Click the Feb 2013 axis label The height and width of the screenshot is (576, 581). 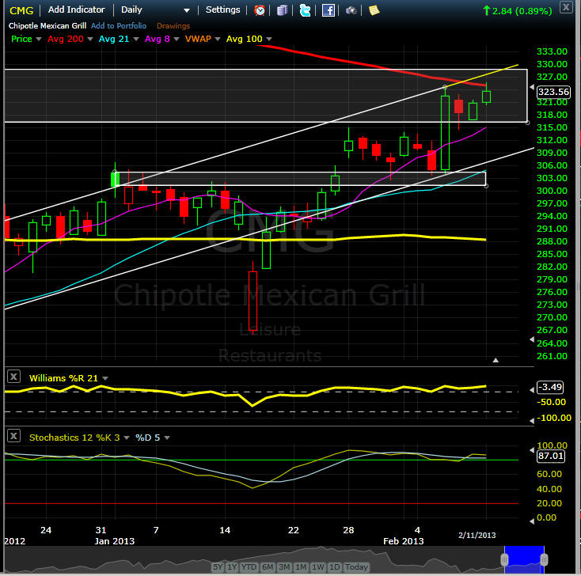tap(403, 541)
